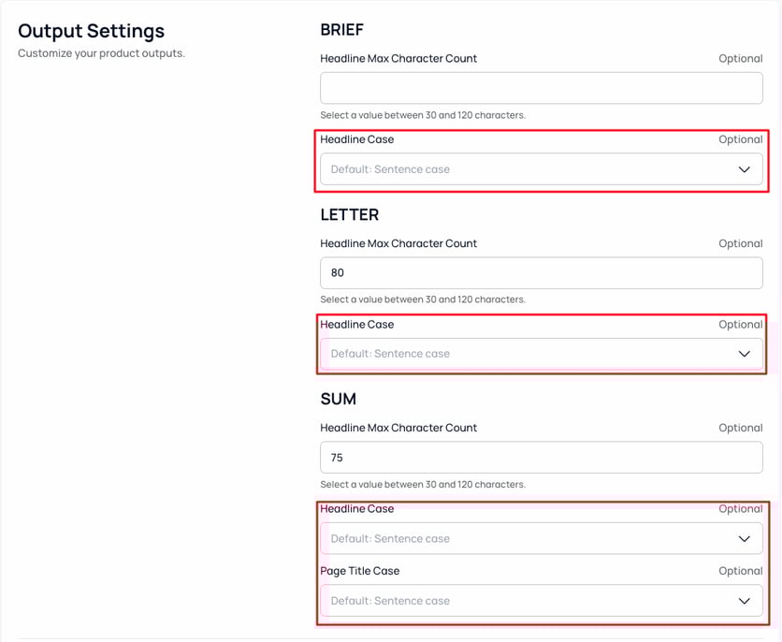782x642 pixels.
Task: Click the chevron on BRIEF Headline Case dropdown
Action: [x=745, y=169]
